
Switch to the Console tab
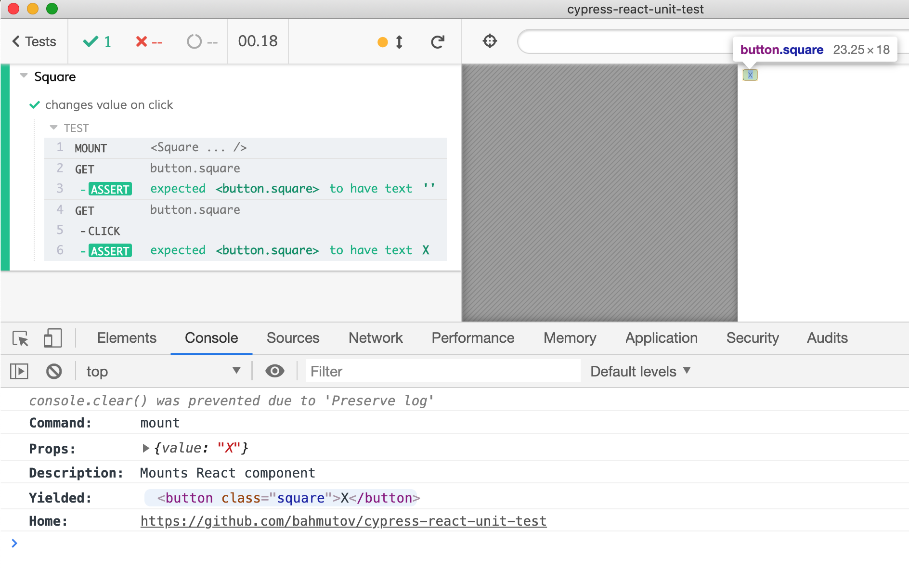click(x=211, y=338)
